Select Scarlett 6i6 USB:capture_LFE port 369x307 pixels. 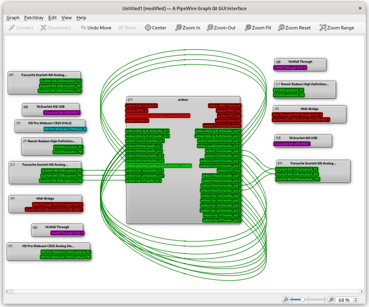tap(61, 181)
